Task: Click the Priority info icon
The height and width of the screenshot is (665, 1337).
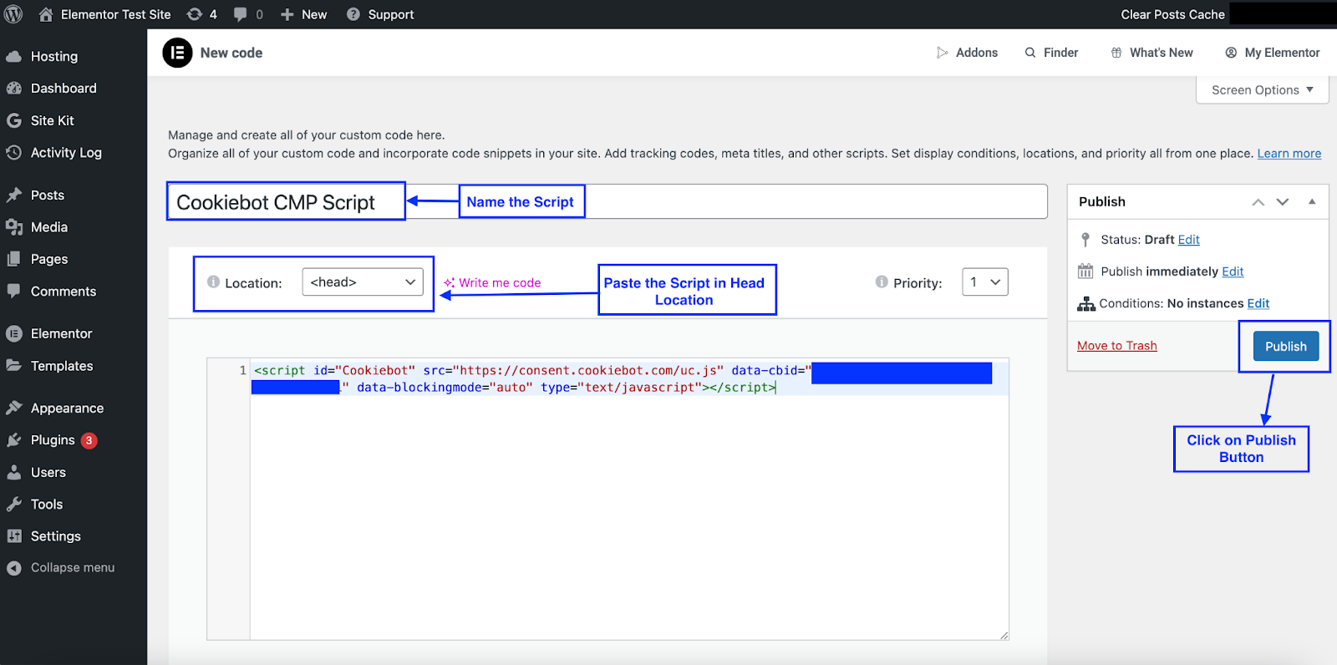Action: 882,282
